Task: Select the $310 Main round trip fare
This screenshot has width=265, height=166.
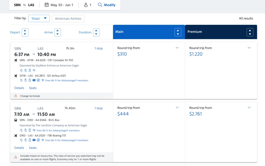Action: coord(122,54)
